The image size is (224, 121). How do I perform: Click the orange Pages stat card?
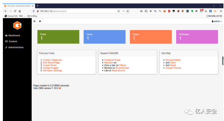pos(151,37)
